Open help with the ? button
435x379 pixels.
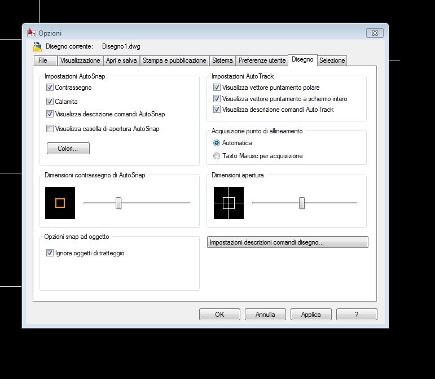(x=357, y=314)
